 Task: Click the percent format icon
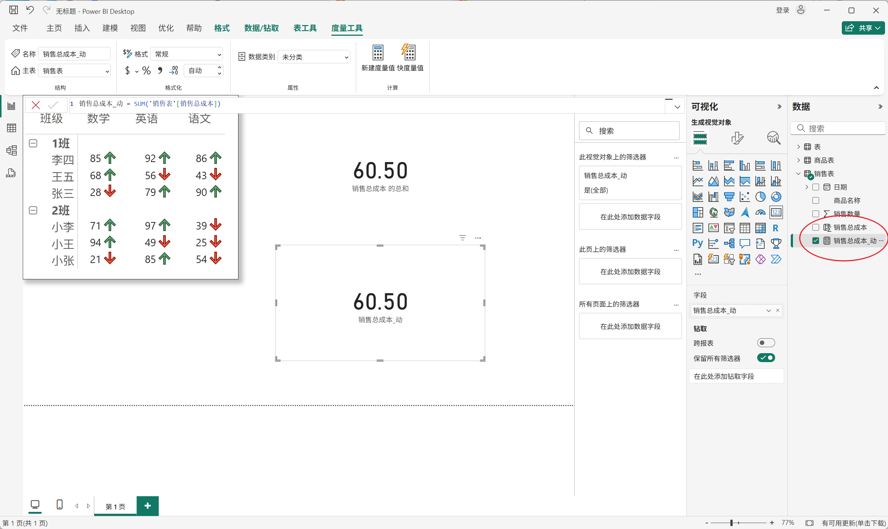(x=146, y=71)
